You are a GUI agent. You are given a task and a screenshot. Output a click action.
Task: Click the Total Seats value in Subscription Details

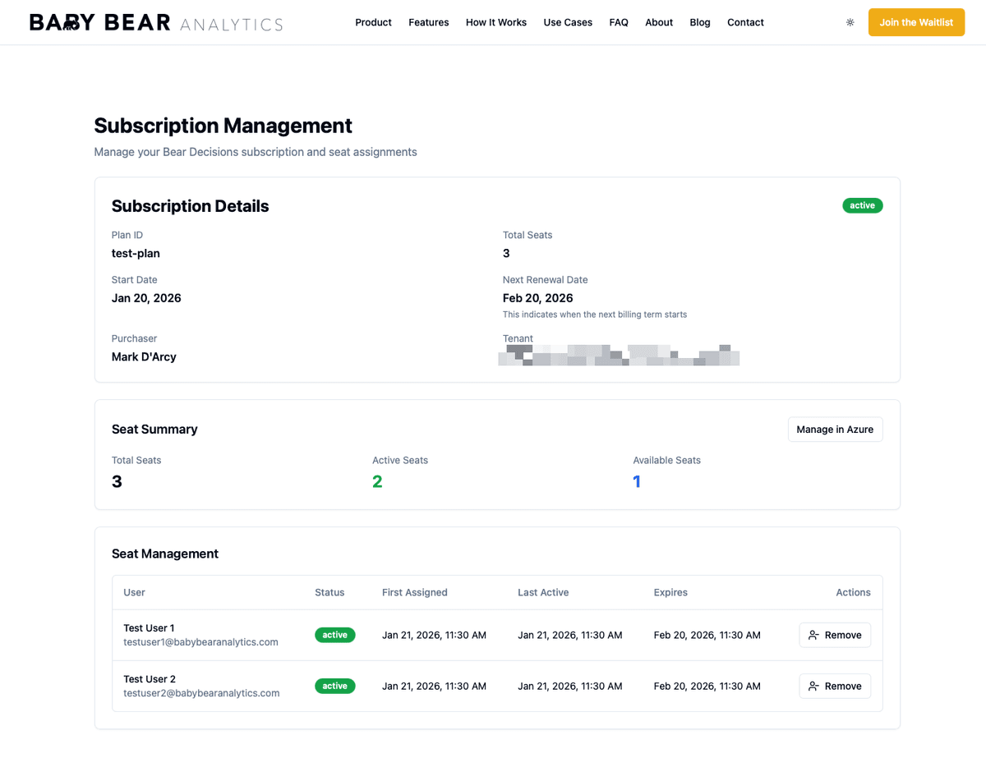pyautogui.click(x=506, y=253)
